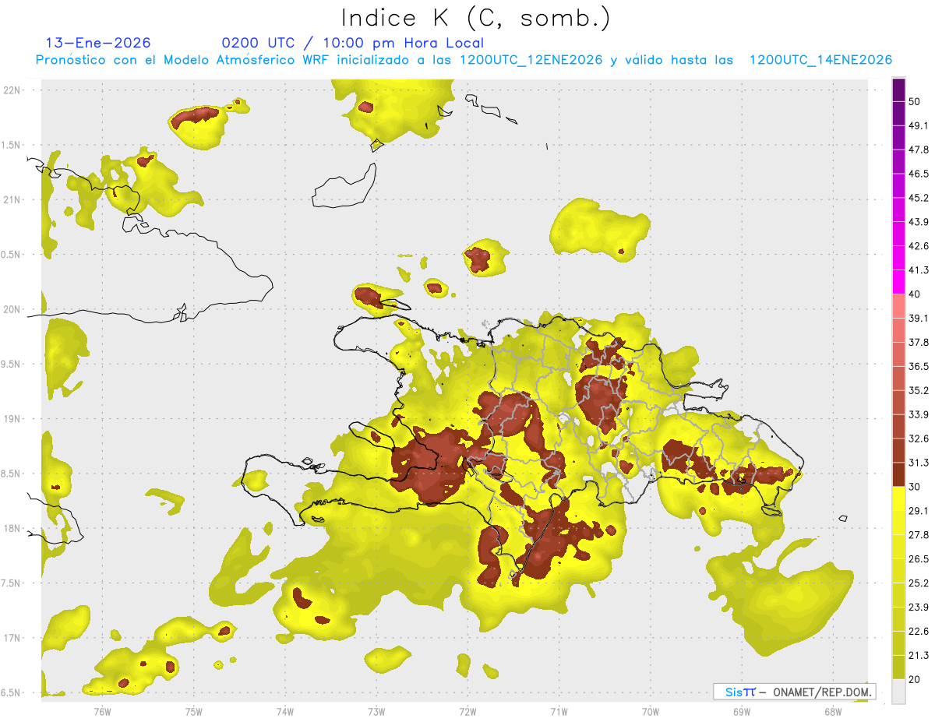Select the date label "13-Ene-2026"
The image size is (935, 722).
pos(98,43)
